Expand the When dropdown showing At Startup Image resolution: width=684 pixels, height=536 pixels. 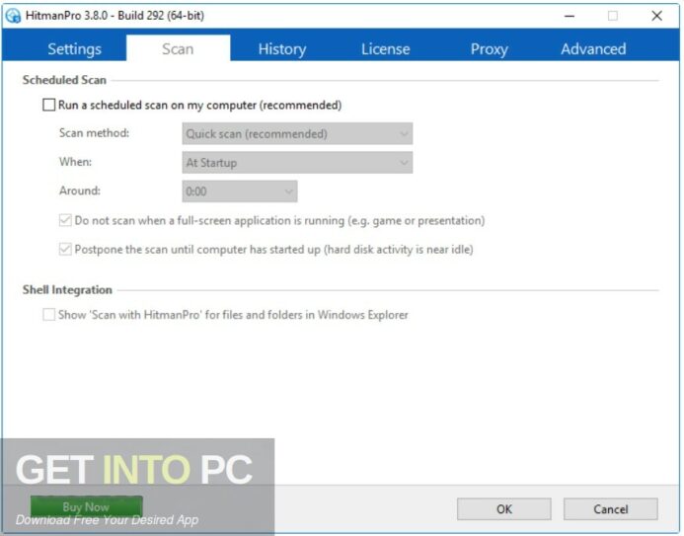(x=297, y=162)
